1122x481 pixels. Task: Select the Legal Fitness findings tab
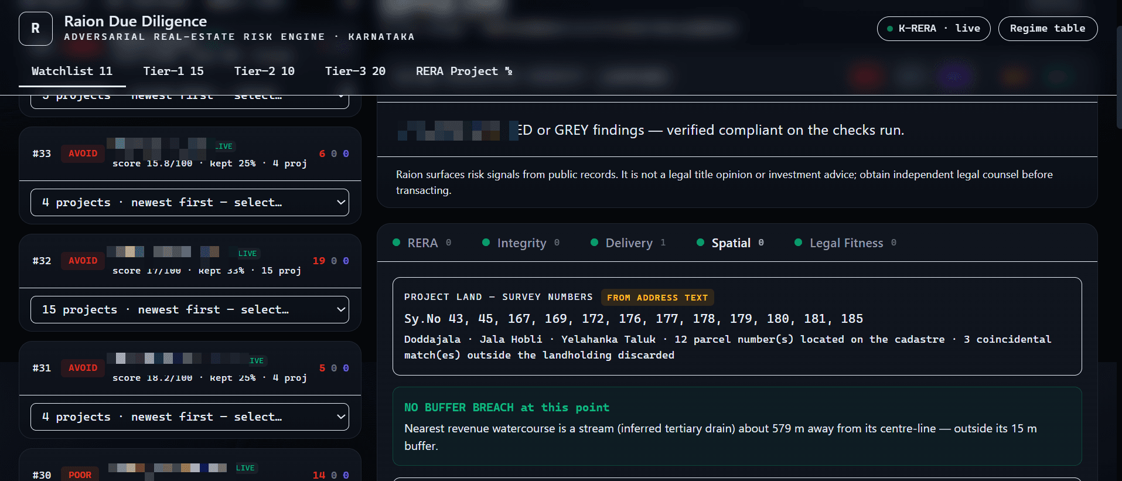[845, 243]
